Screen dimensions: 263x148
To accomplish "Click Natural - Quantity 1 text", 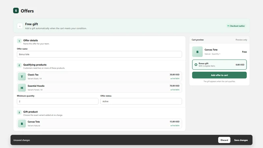I will (212, 54).
